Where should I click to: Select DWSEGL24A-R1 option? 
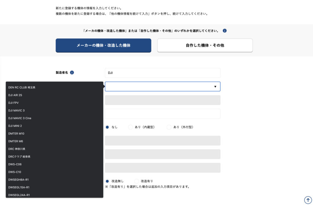54,195
